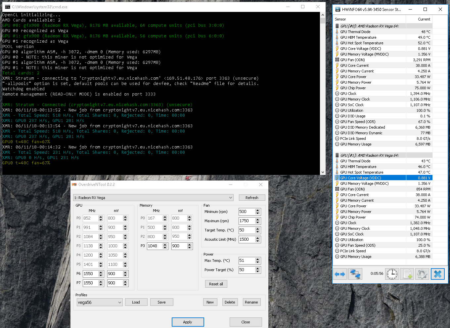Click cmd window scrollbar up arrow
450x328 pixels.
(x=323, y=15)
